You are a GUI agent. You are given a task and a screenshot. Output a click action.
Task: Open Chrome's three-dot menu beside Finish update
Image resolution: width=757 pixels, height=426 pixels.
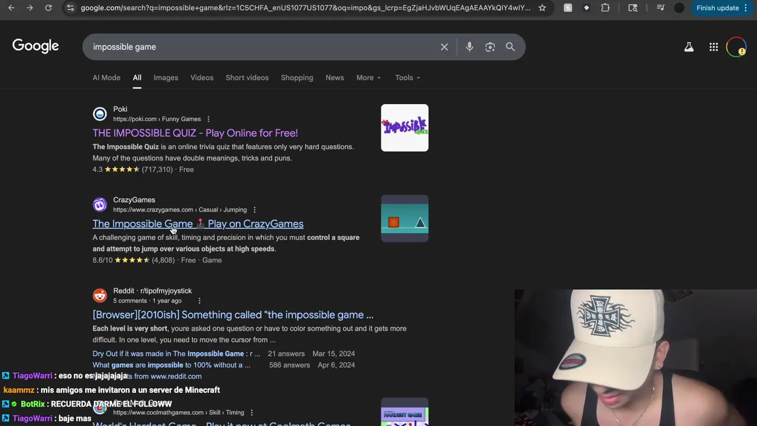[x=746, y=8]
